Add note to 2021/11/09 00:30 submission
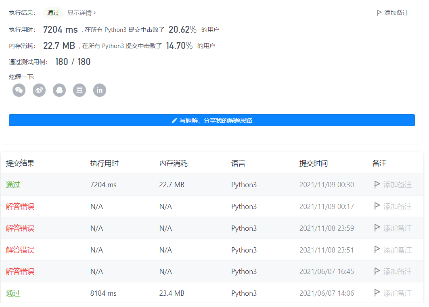The width and height of the screenshot is (429, 307). click(x=393, y=185)
